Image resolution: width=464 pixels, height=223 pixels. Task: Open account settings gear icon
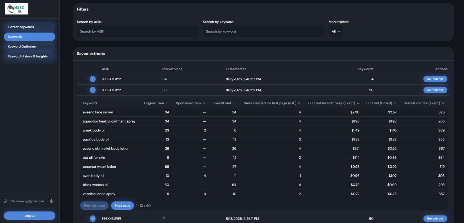coord(52,201)
